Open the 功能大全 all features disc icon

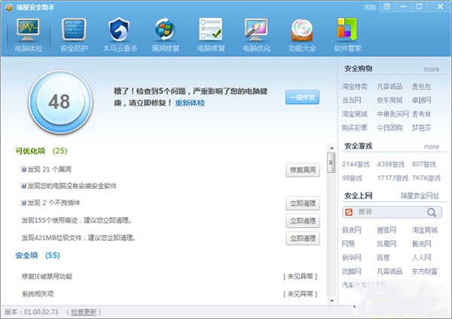(301, 32)
